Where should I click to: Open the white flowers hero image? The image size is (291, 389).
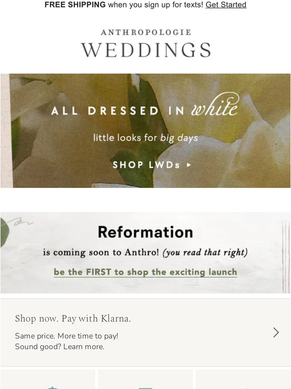(145, 131)
